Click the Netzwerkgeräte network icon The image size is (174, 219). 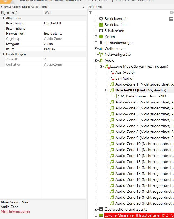click(101, 54)
